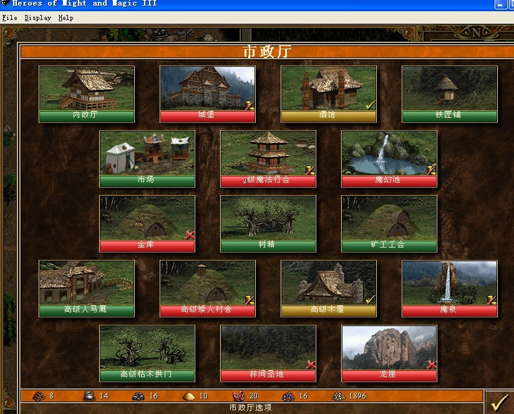Click the red 城堡 label bar
This screenshot has width=514, height=414.
[208, 116]
